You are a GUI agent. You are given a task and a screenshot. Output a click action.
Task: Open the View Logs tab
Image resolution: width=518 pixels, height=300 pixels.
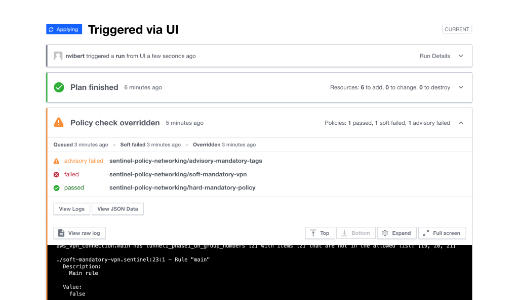click(x=72, y=209)
